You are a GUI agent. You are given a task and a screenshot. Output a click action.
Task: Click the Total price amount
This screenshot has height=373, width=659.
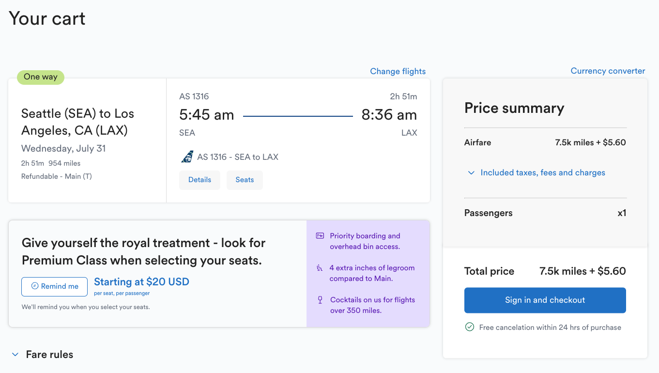click(582, 271)
